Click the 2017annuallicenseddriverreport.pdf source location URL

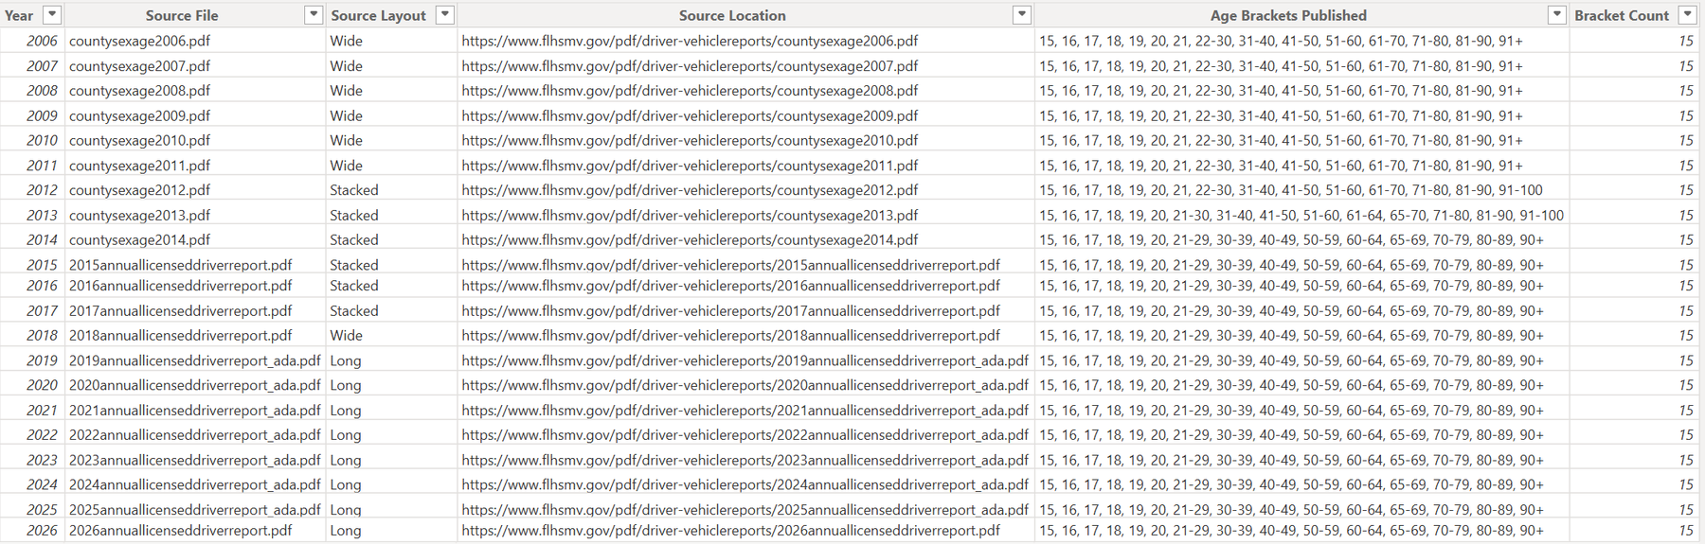pos(730,310)
